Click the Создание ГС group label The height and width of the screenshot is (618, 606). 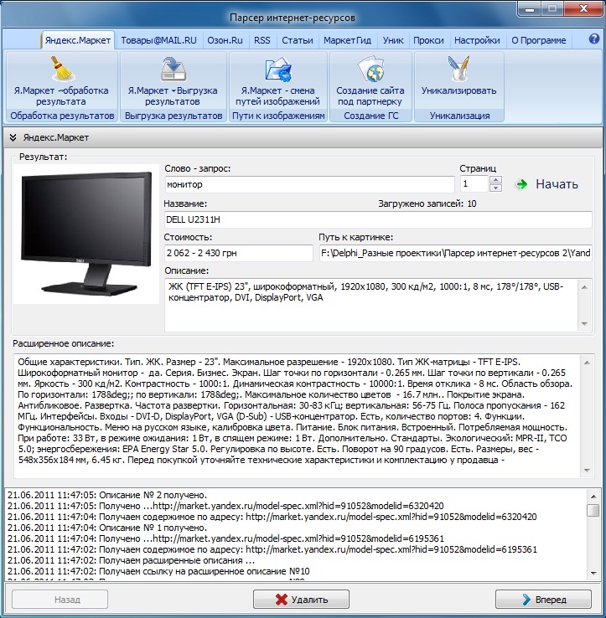click(x=370, y=116)
